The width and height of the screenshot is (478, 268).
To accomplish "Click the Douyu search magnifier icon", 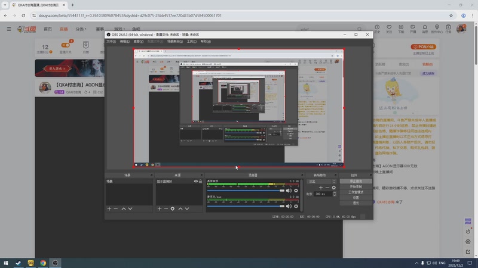I will point(360,29).
